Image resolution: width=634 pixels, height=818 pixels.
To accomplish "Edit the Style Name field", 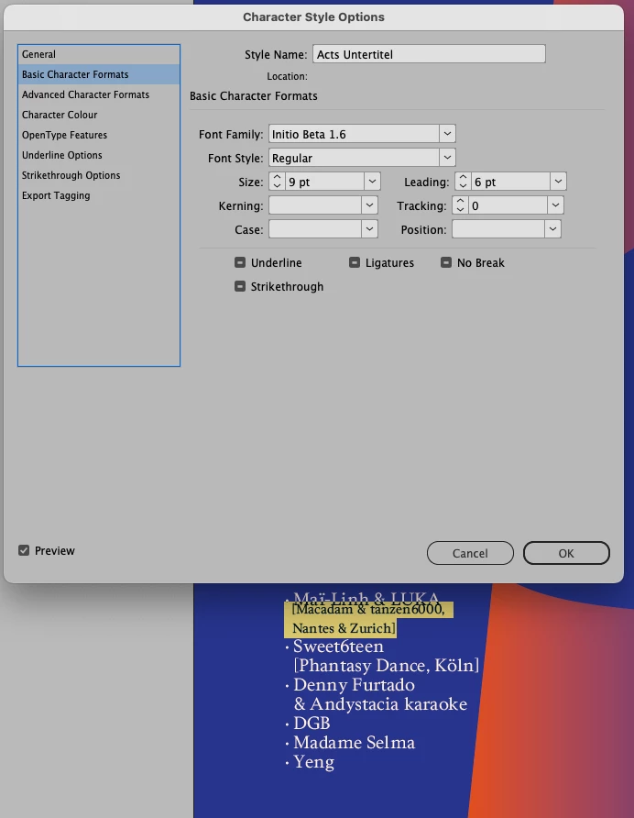I will tap(429, 54).
